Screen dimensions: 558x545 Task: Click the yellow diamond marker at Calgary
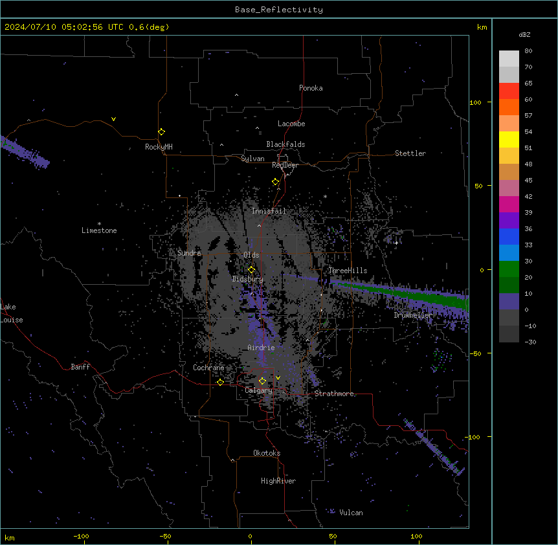(x=262, y=381)
